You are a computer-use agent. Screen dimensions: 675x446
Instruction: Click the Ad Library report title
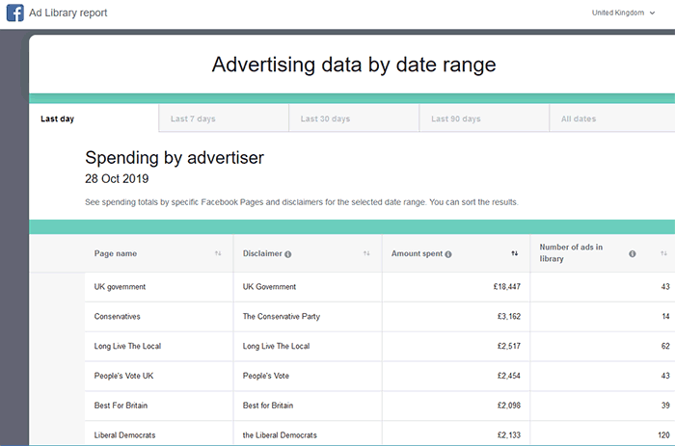[x=68, y=13]
